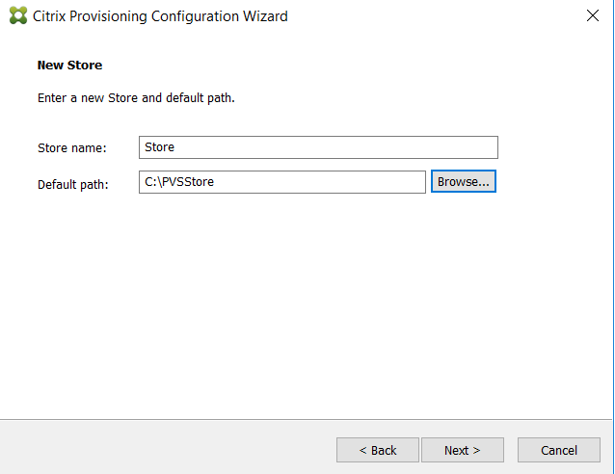Cancel the configuration wizard
Screen dimensions: 615x474
coord(558,450)
